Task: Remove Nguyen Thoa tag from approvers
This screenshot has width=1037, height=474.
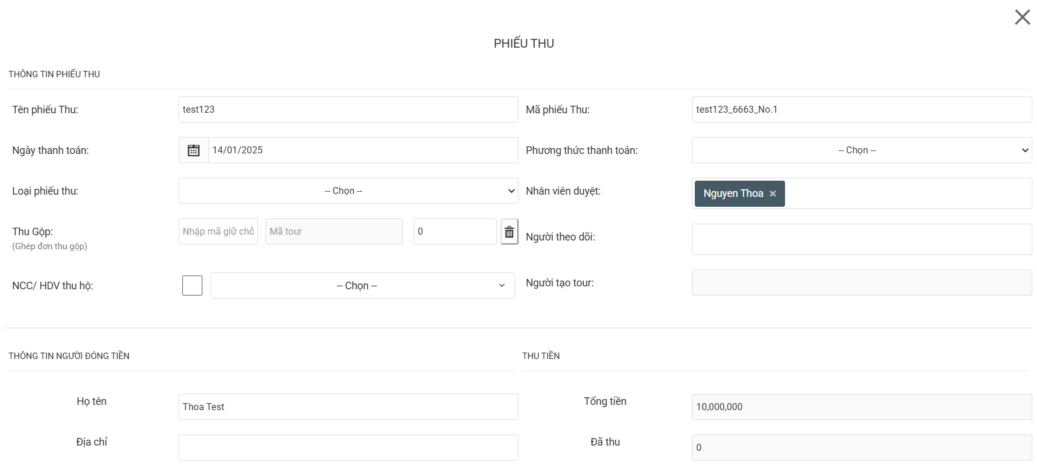Action: [773, 194]
